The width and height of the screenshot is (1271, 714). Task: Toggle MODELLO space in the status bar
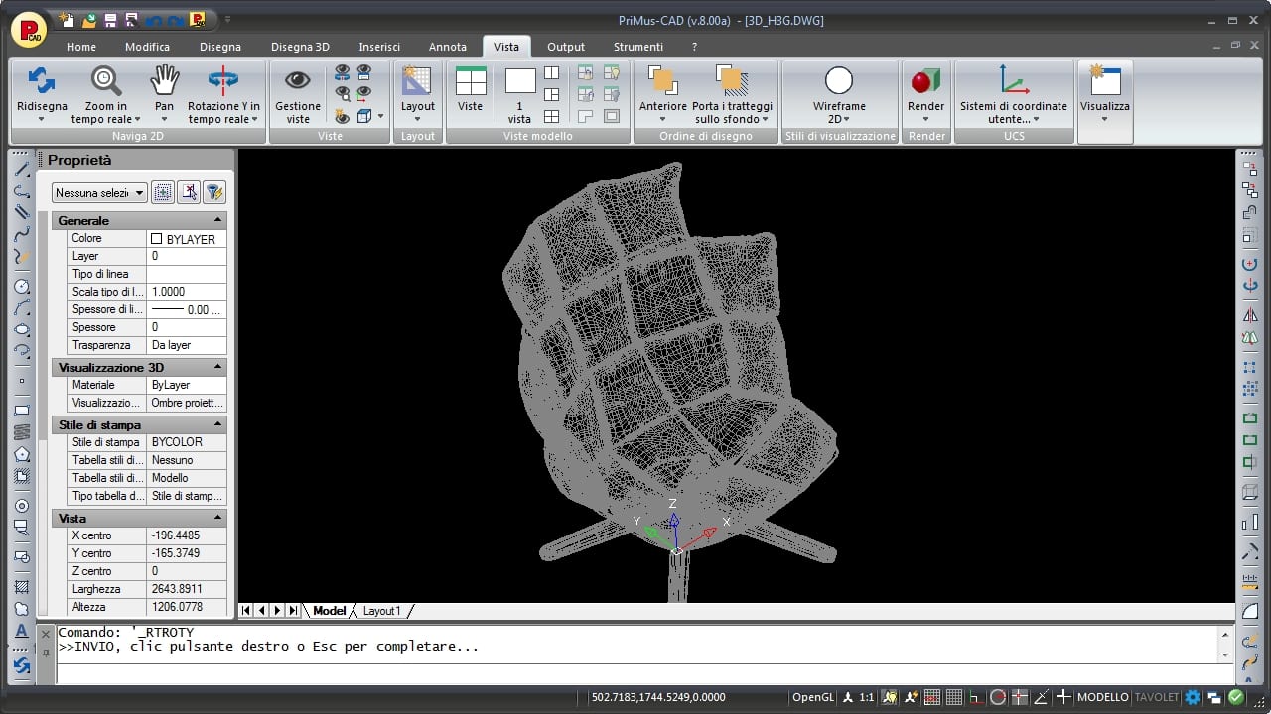coord(1102,697)
